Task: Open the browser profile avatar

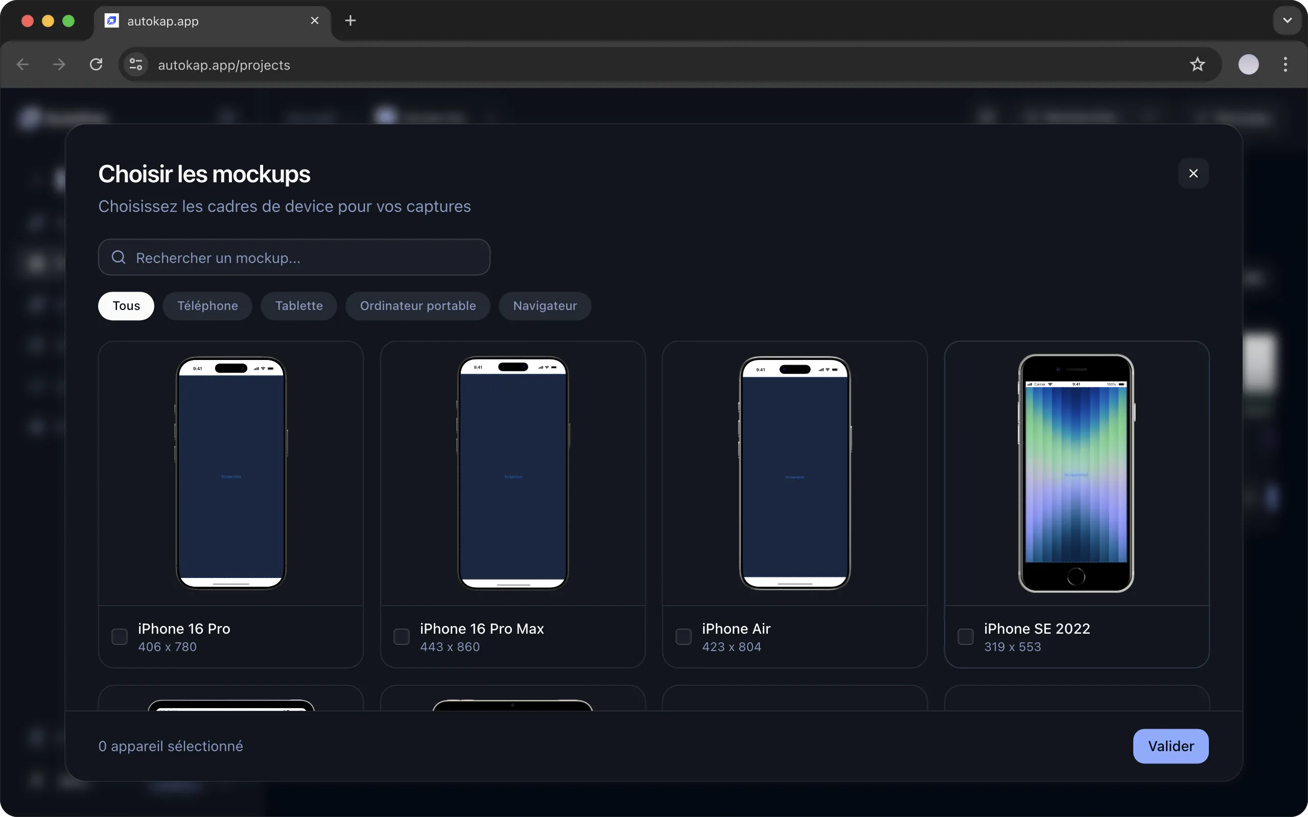Action: coord(1249,64)
